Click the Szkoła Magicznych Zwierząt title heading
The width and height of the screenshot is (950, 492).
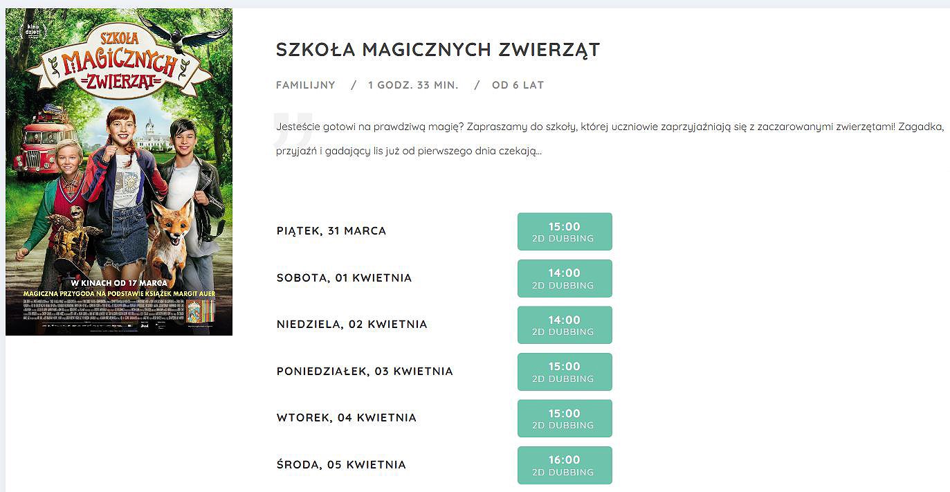pos(437,50)
